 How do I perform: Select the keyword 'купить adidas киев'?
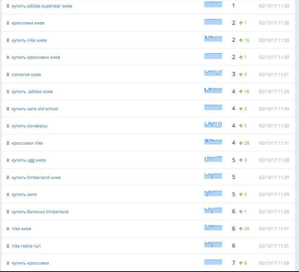32,92
